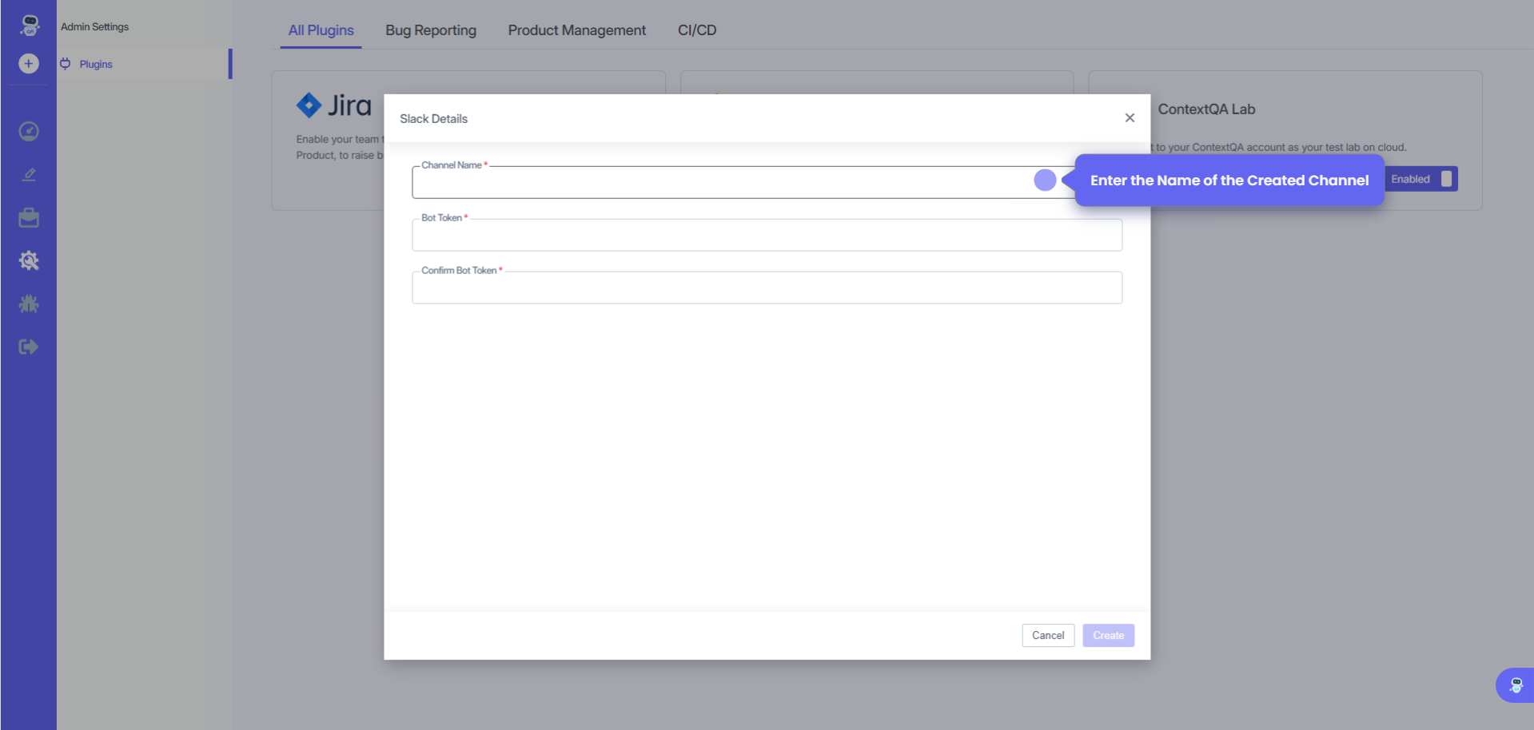Click the plus create icon in sidebar
This screenshot has width=1534, height=730.
[x=29, y=64]
